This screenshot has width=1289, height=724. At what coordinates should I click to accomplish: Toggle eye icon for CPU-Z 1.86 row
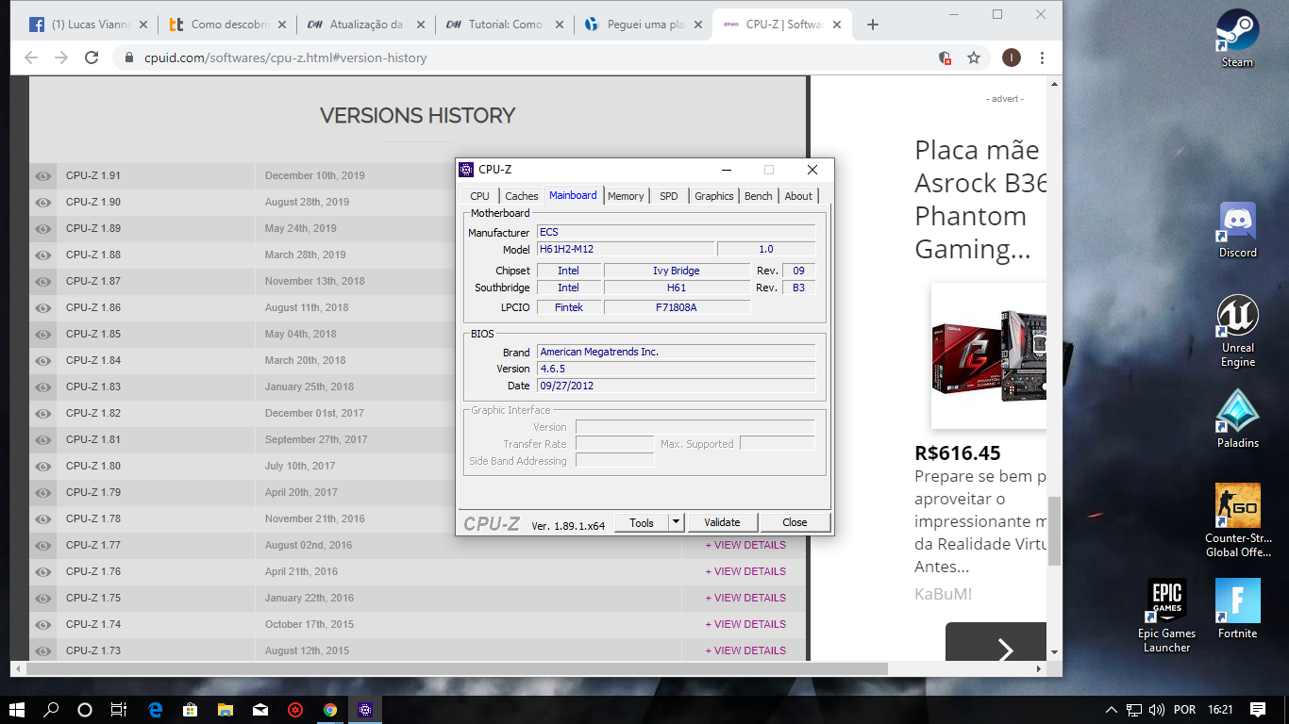(42, 308)
